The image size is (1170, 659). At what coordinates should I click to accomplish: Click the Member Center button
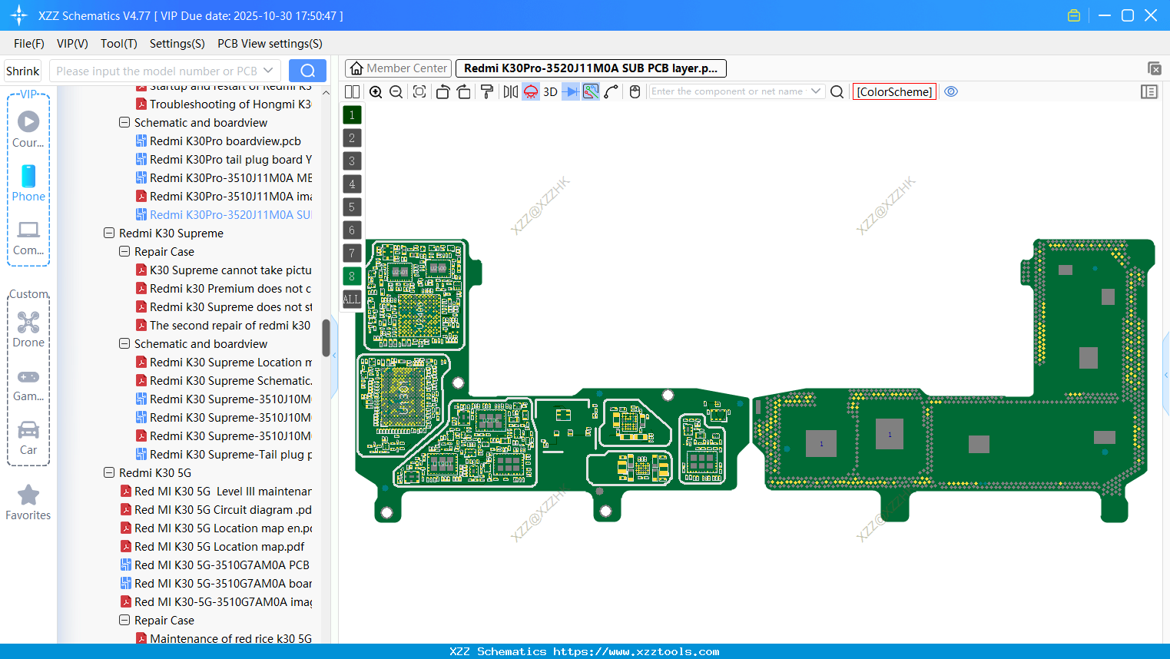[398, 68]
